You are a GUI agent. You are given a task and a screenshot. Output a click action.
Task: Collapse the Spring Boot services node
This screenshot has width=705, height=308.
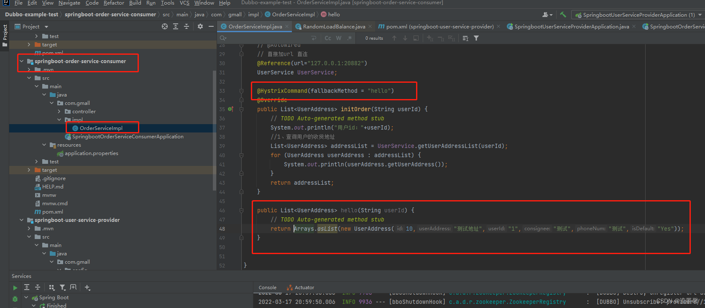(x=26, y=297)
